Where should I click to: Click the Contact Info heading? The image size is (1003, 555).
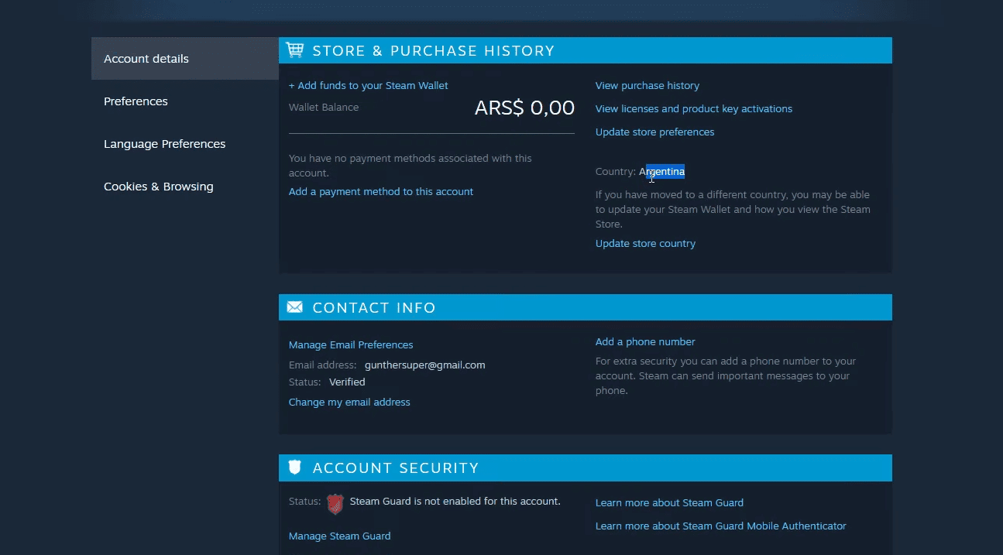[x=374, y=308]
